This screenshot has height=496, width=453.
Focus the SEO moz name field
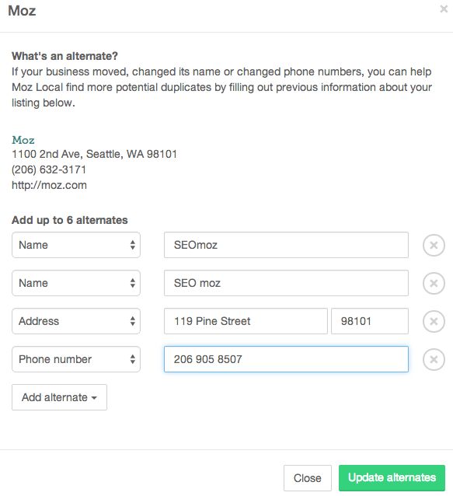click(286, 283)
